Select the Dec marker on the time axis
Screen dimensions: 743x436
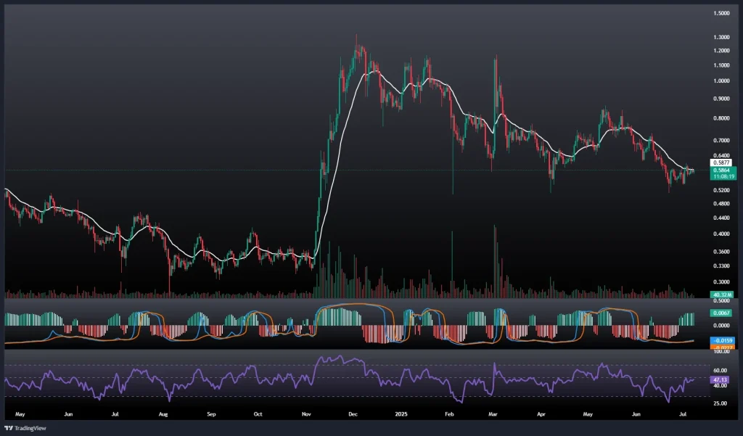353,414
